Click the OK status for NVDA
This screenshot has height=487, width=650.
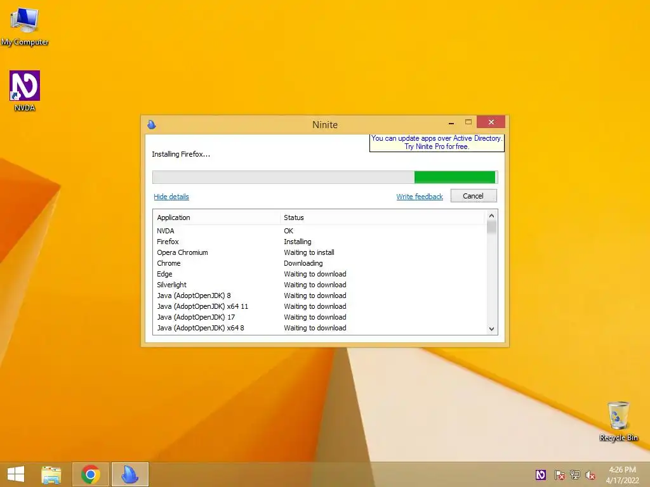[x=289, y=231]
